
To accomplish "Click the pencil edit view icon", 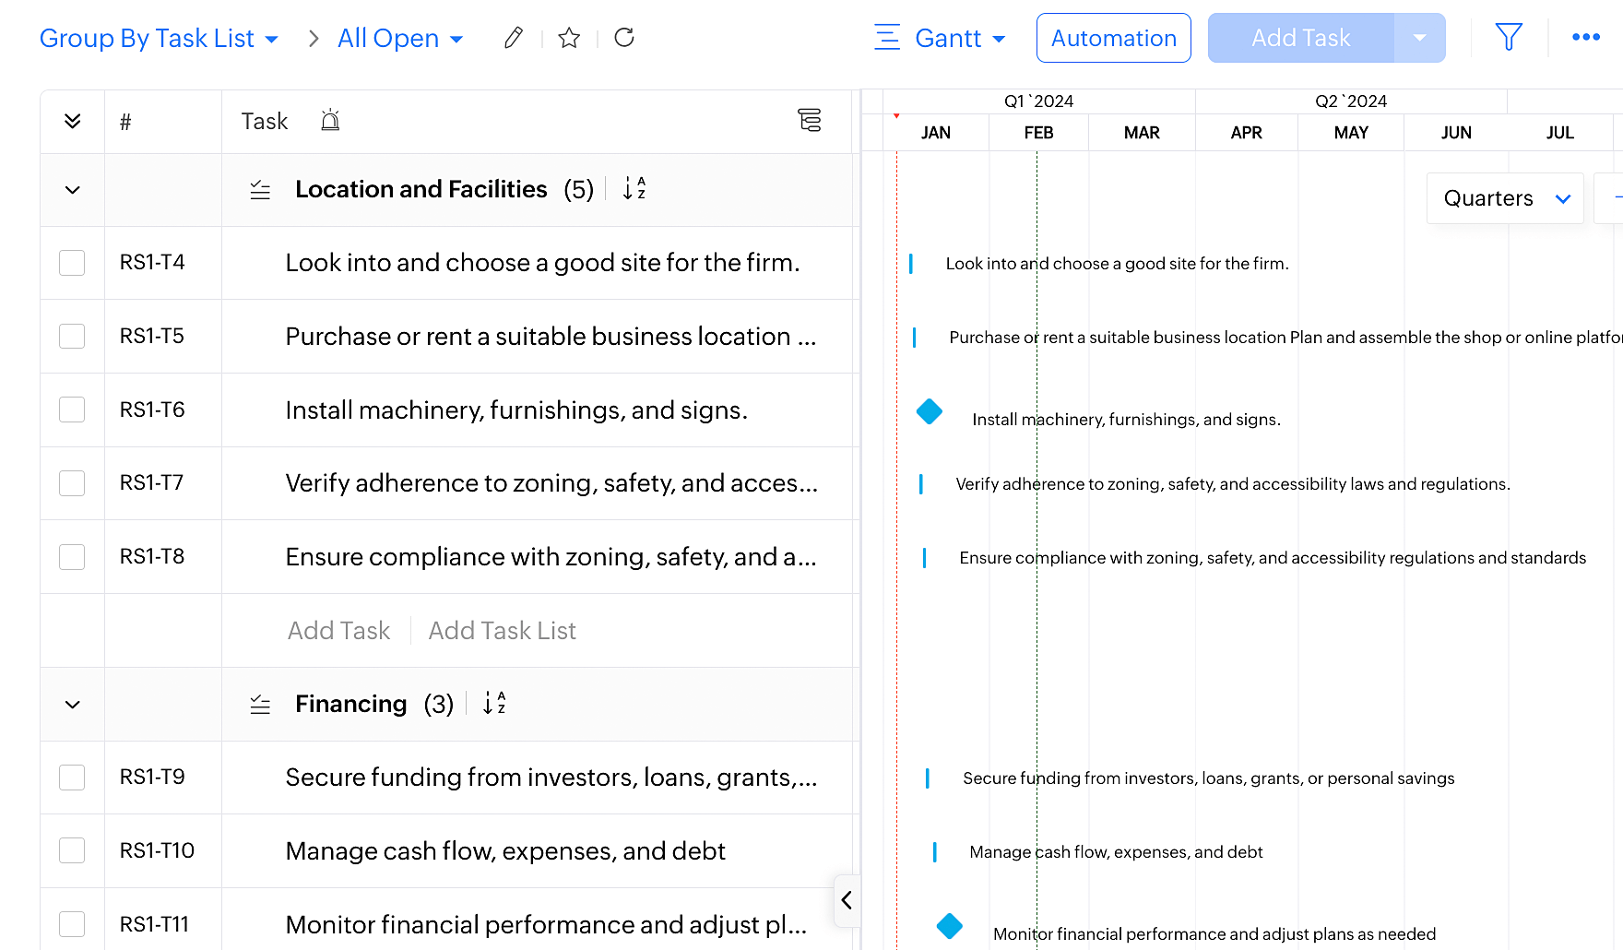I will point(514,38).
